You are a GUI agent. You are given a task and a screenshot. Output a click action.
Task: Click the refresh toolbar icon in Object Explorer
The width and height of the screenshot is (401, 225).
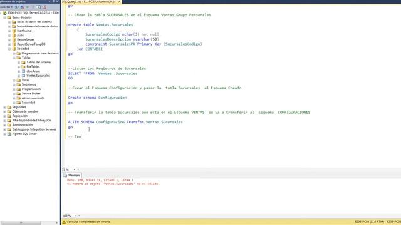38,7
